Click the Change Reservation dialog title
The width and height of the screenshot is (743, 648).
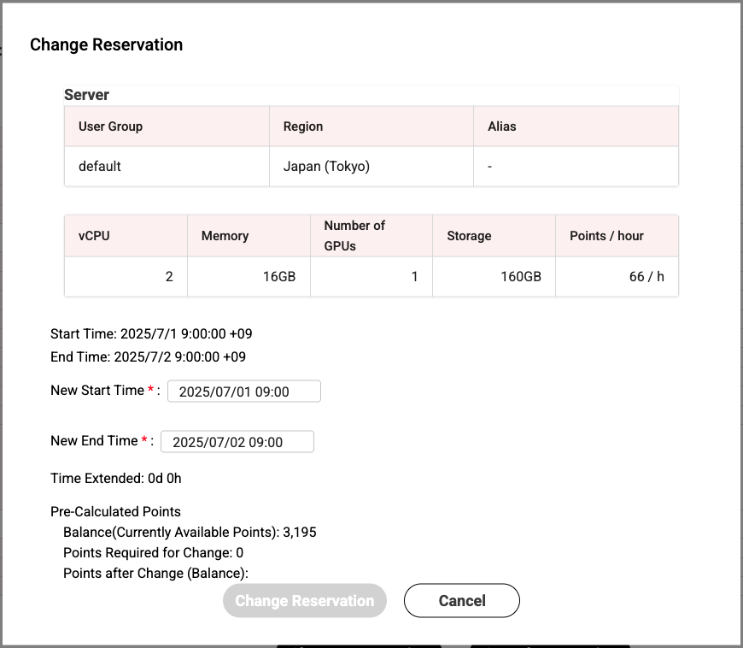point(107,45)
